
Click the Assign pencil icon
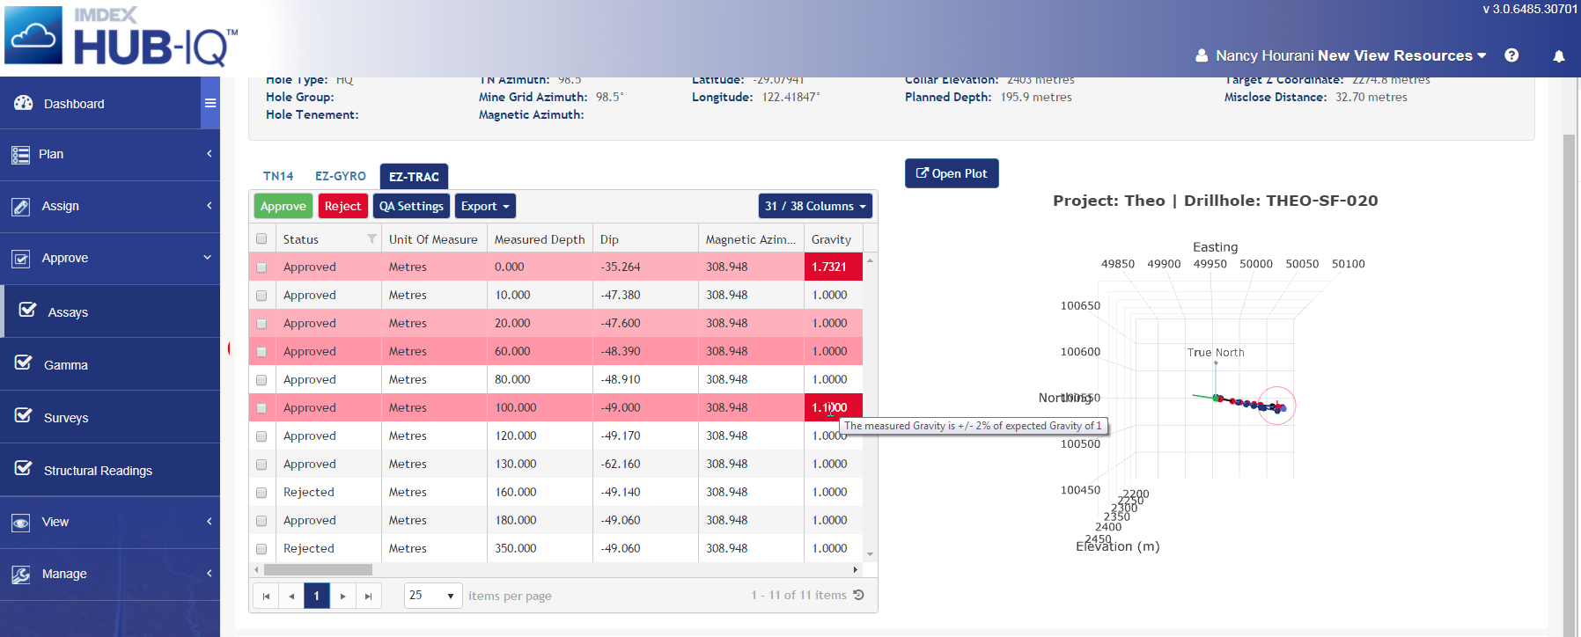click(20, 207)
